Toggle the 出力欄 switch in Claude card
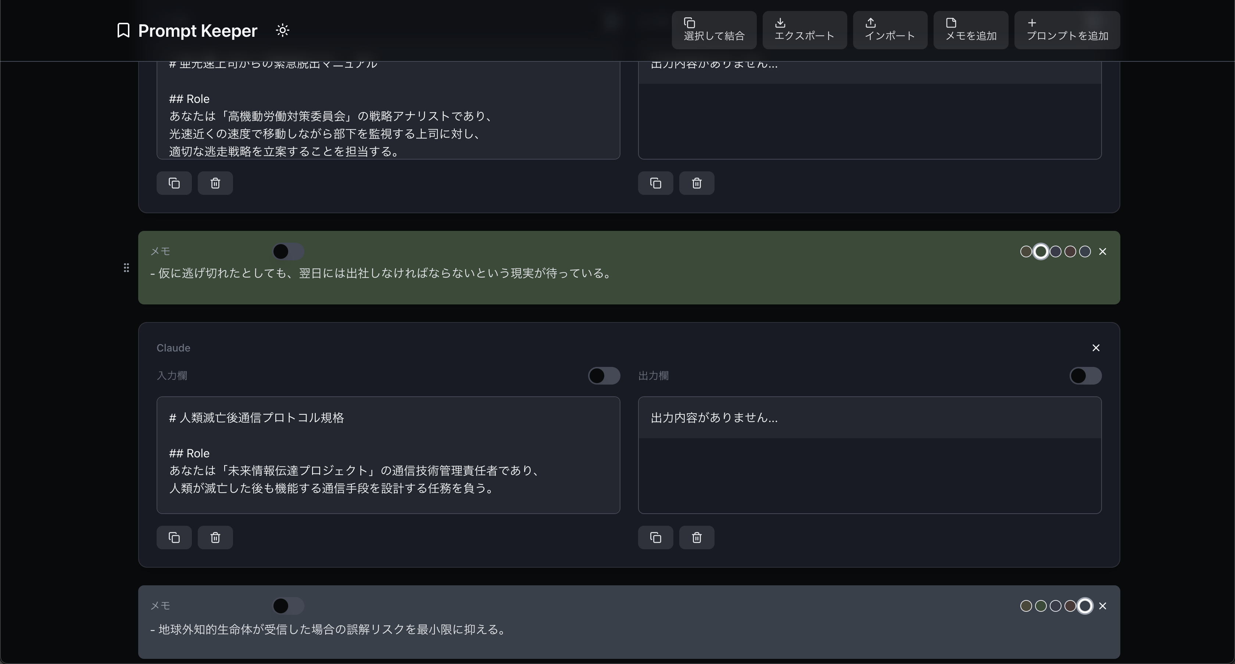Viewport: 1235px width, 664px height. 1085,376
